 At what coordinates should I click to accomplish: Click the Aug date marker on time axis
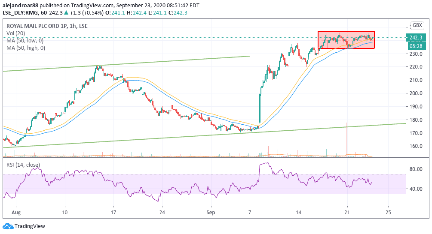coord(16,212)
